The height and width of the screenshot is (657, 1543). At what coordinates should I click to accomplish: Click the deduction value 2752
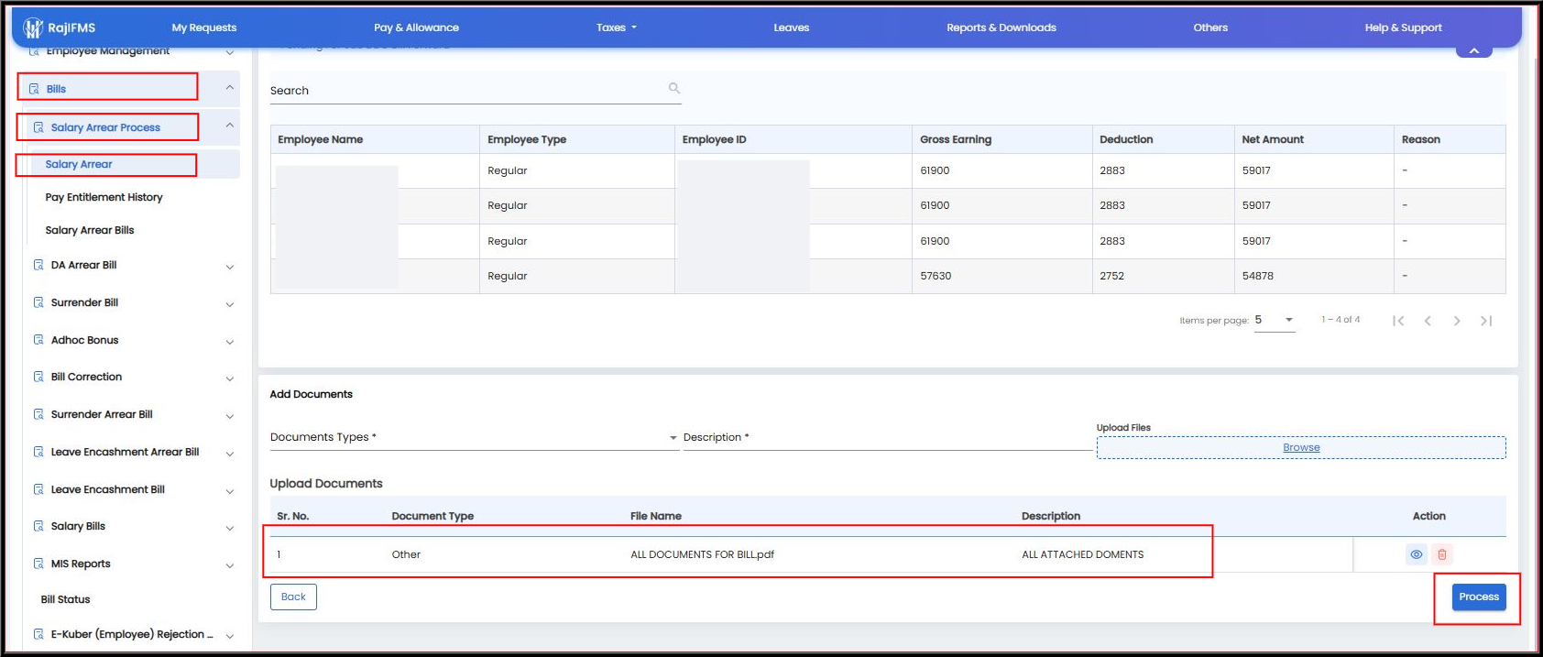pyautogui.click(x=1111, y=276)
